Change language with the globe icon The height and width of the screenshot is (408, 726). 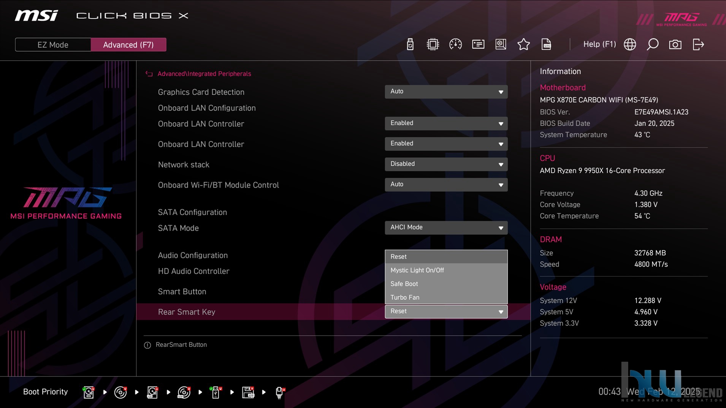(x=630, y=44)
